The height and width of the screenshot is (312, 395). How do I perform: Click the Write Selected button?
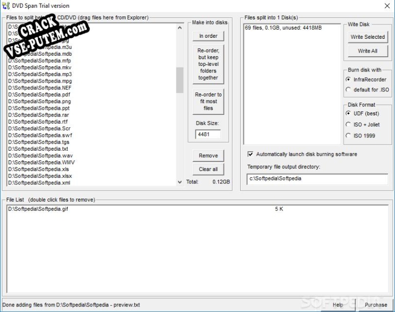(x=368, y=37)
